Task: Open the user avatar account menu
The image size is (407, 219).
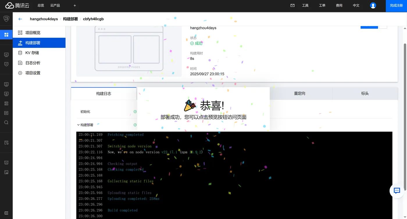Action: [x=373, y=5]
